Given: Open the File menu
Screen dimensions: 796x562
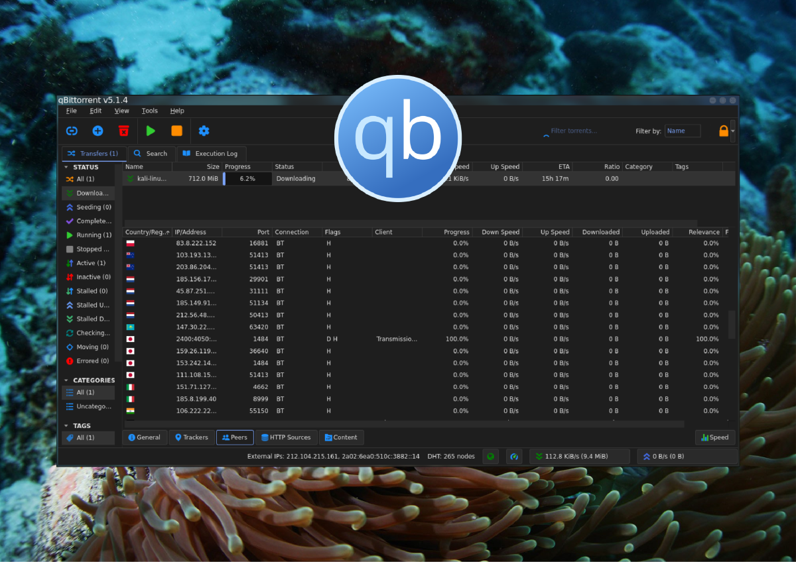Looking at the screenshot, I should [x=71, y=111].
